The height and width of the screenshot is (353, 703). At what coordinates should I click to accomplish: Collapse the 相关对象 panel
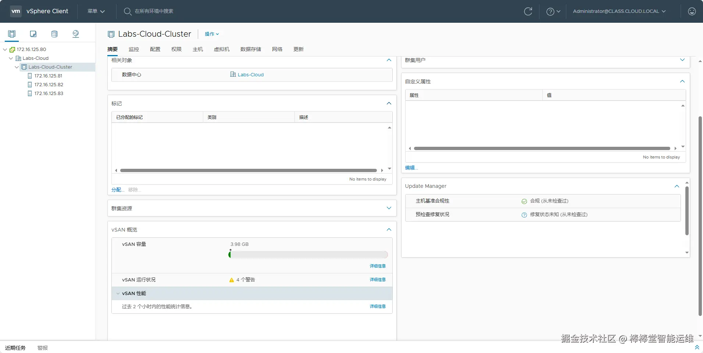point(389,60)
